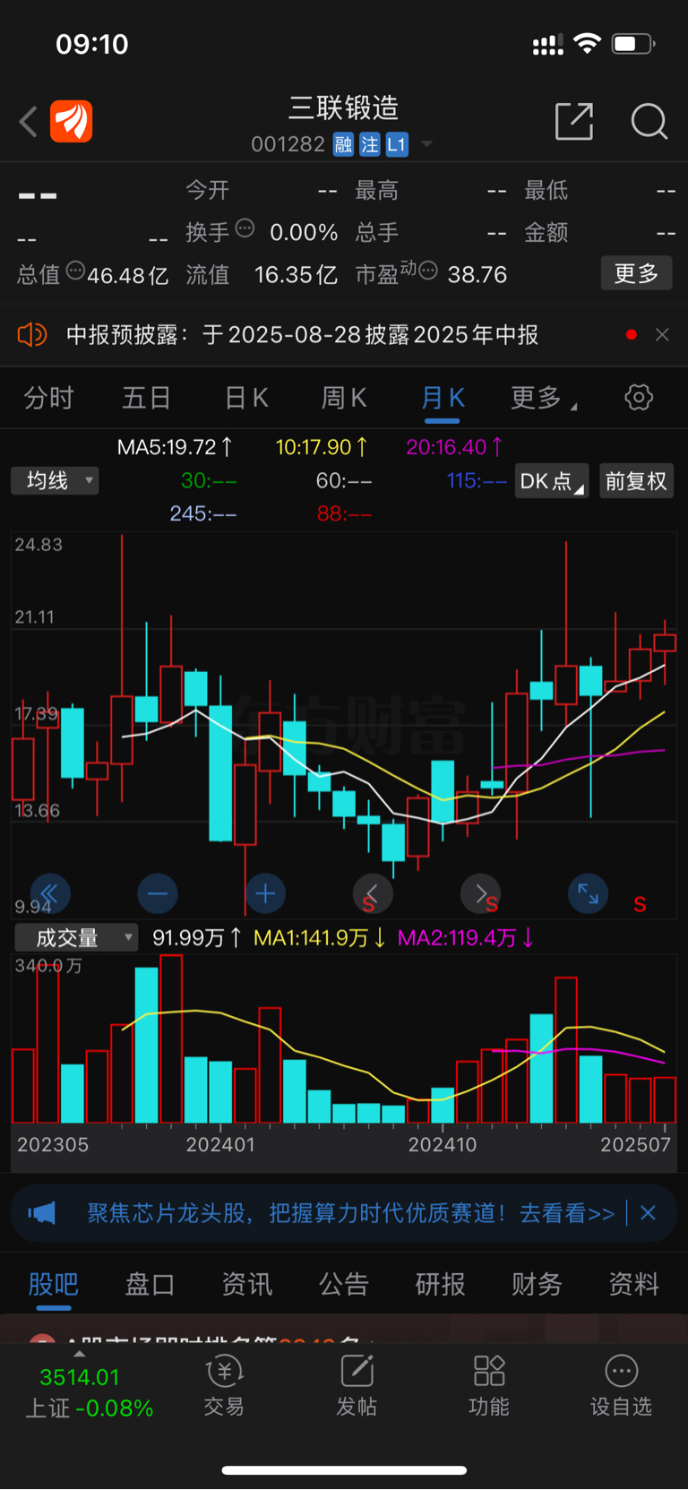Open the 功能 functions grid icon
Screen dimensions: 688x1490
point(489,1385)
